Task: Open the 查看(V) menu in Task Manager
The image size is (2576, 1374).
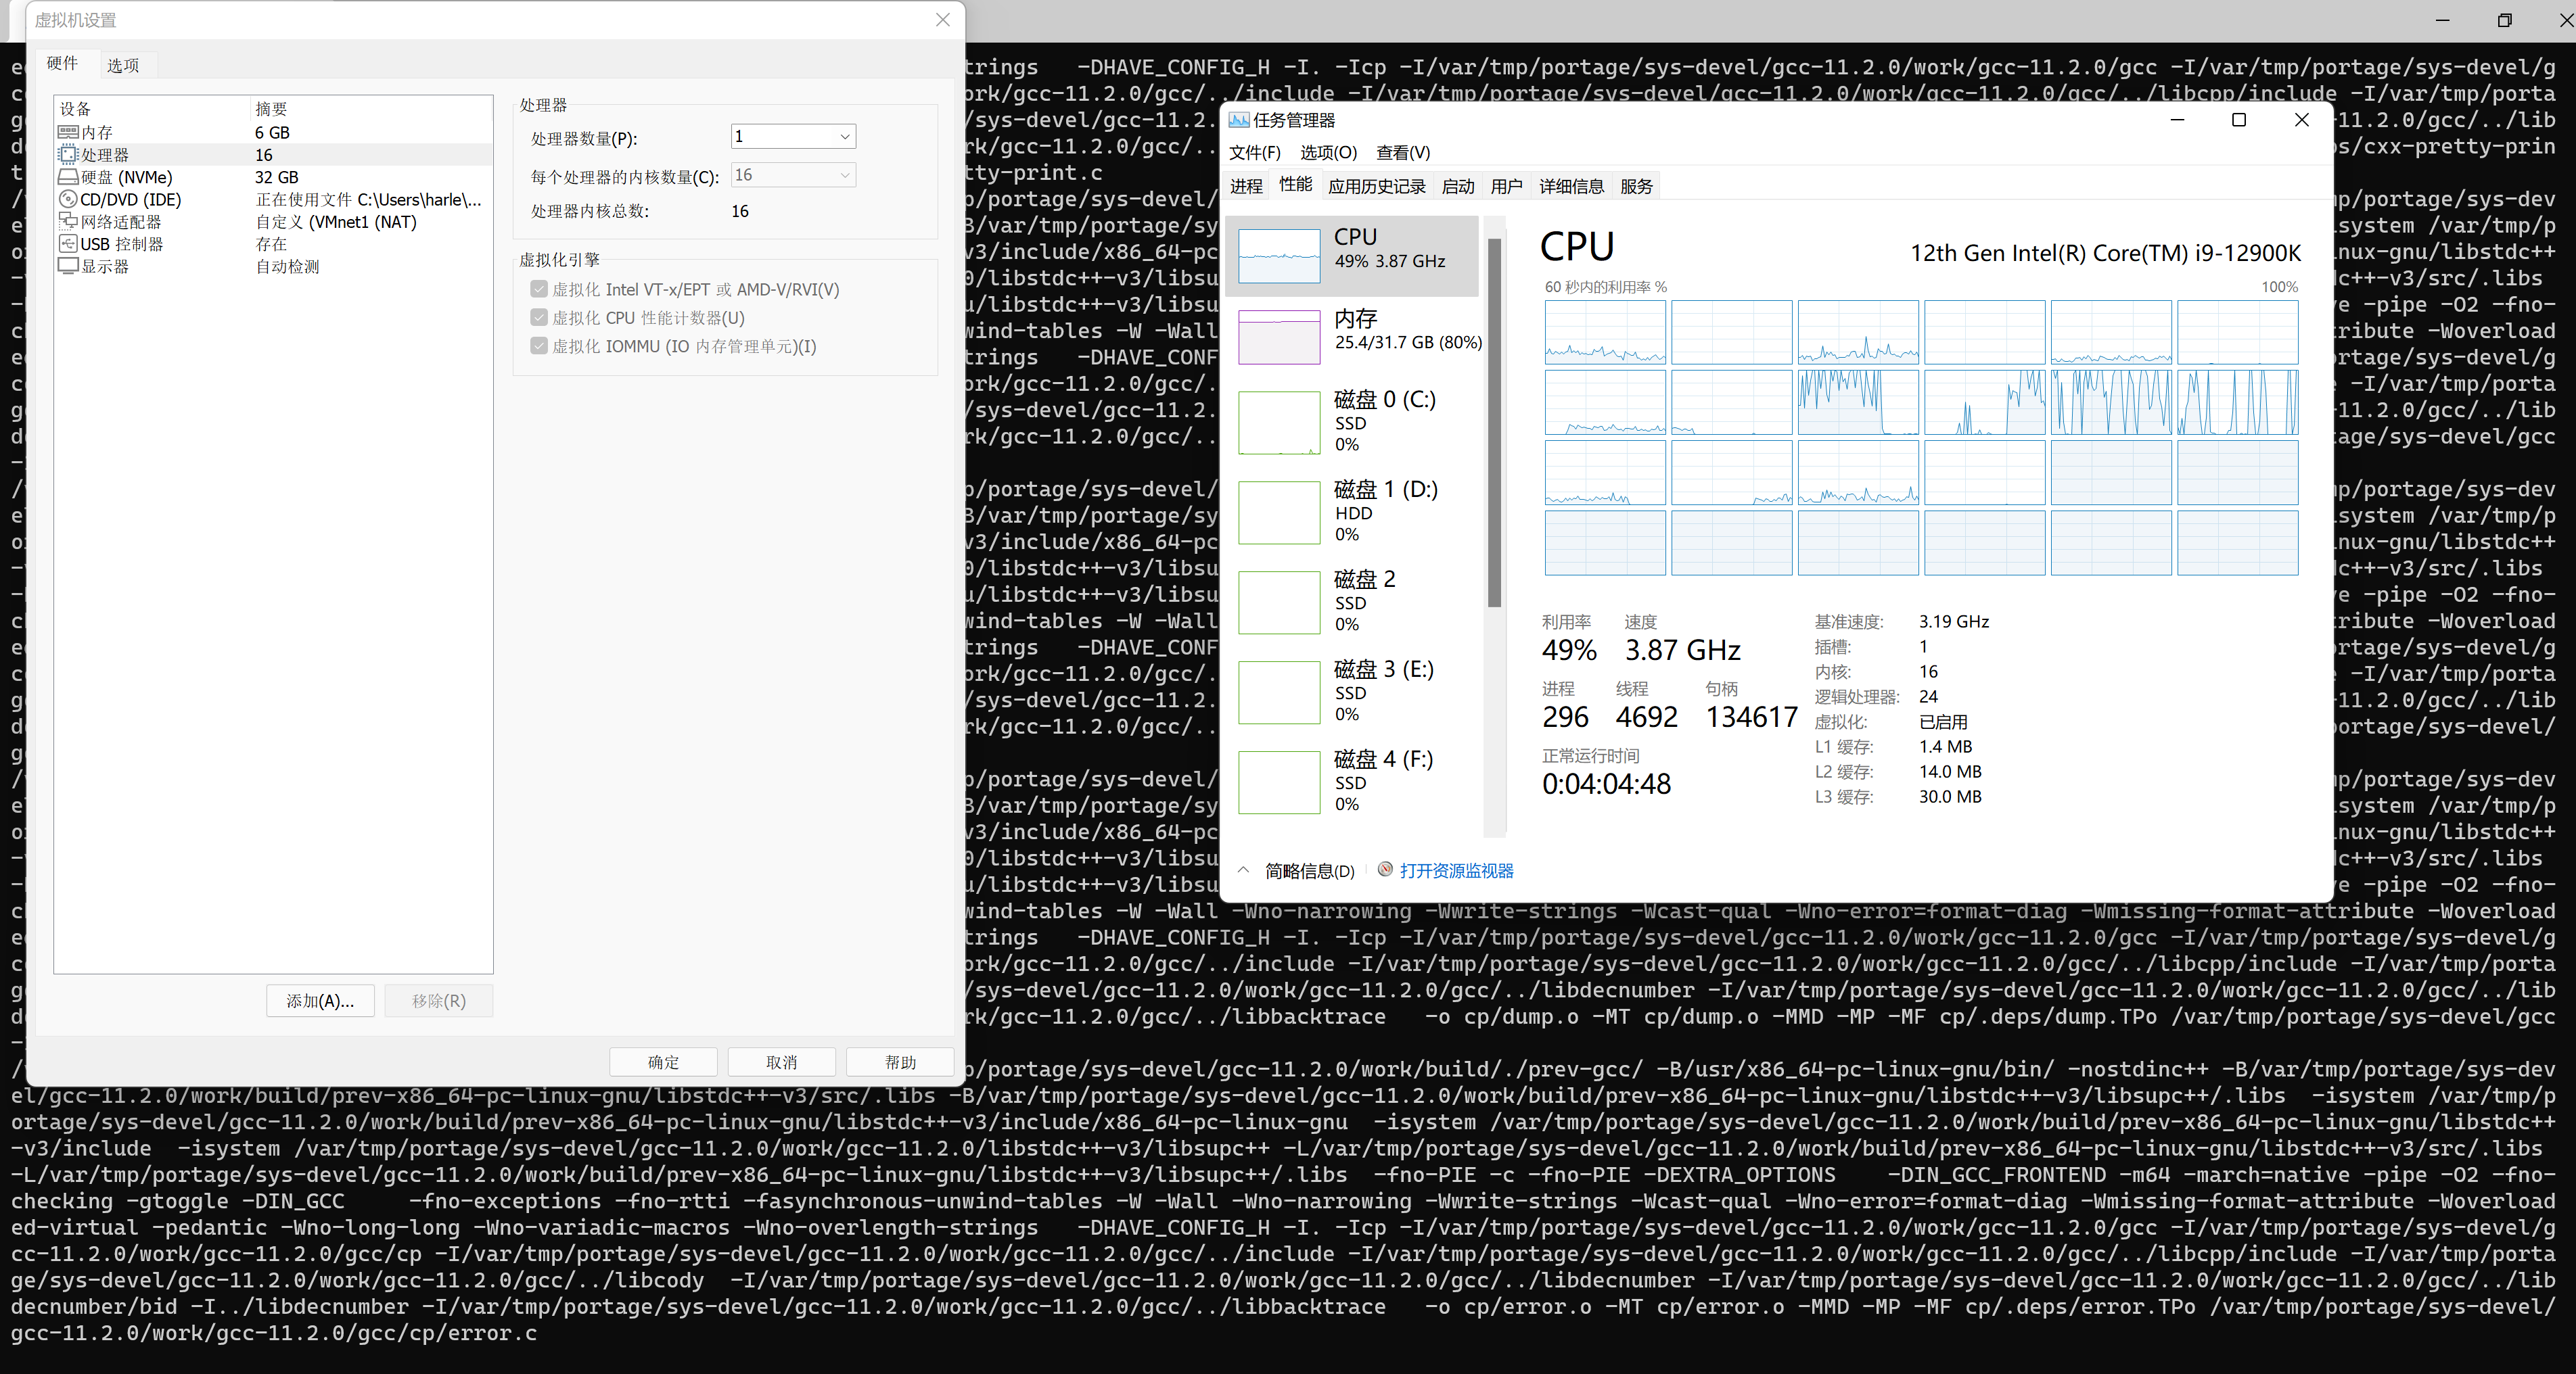Action: tap(1403, 152)
